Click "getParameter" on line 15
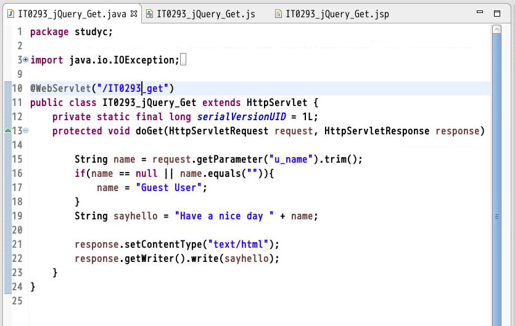Viewport: 515px width, 326px height. [x=229, y=159]
